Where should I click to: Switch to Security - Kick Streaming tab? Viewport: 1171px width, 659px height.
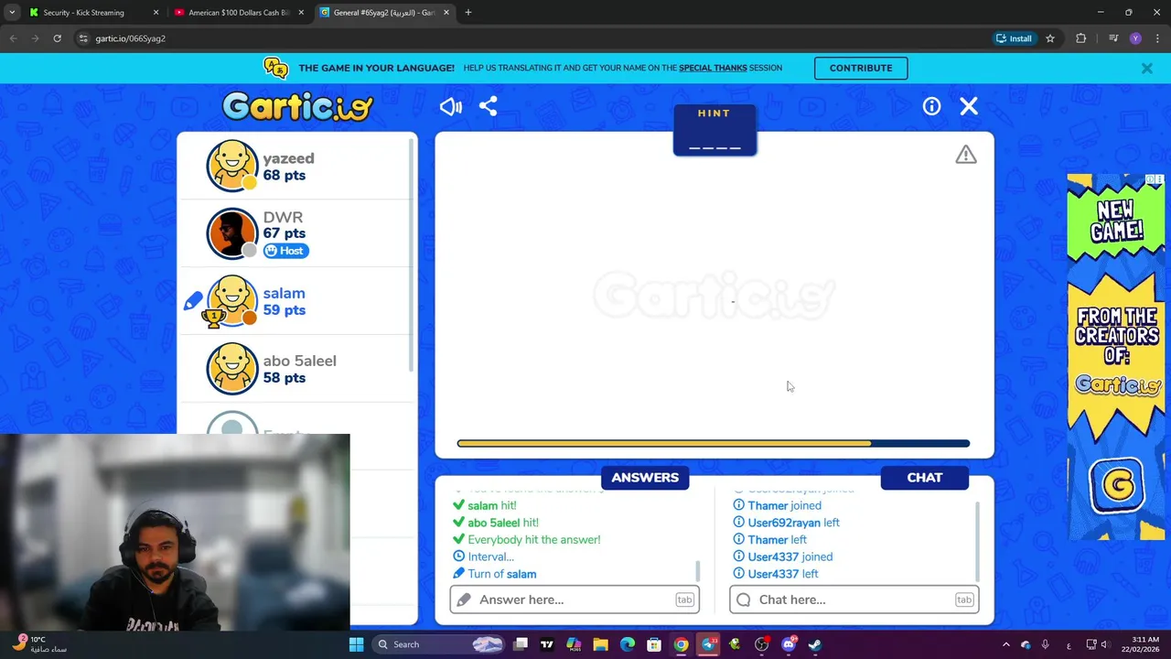pyautogui.click(x=92, y=13)
